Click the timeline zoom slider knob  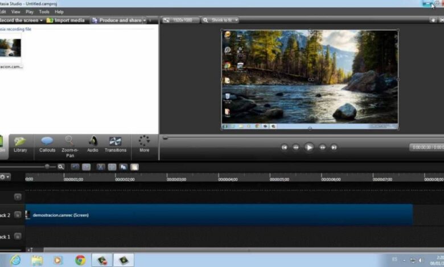click(47, 166)
